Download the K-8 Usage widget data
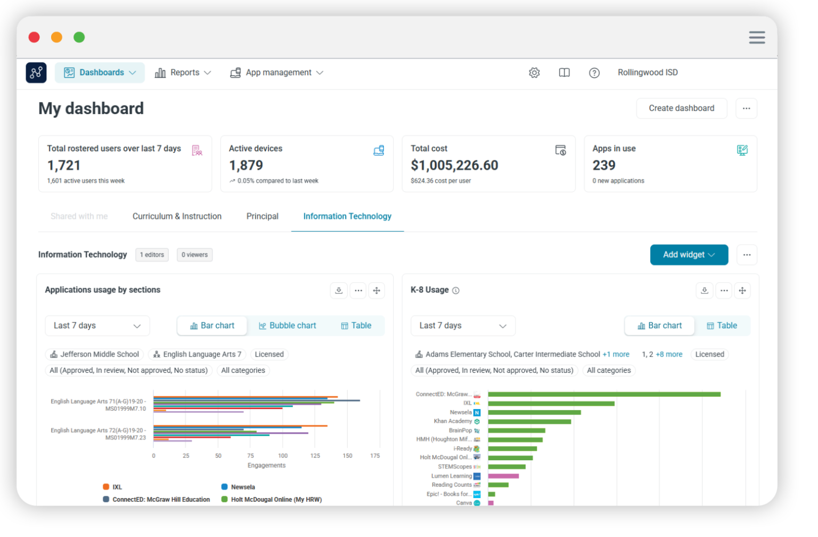The image size is (818, 537). (704, 290)
